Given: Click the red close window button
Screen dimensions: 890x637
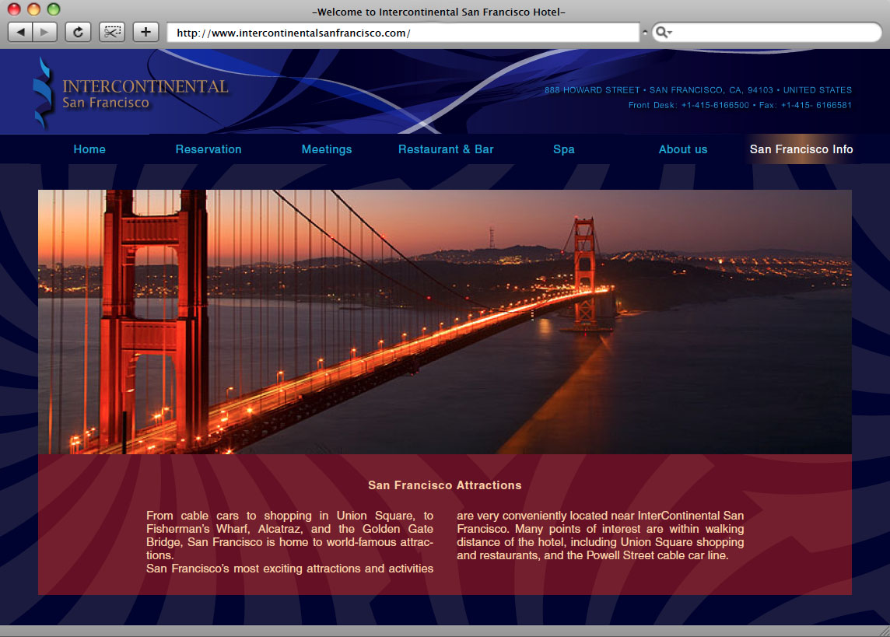Looking at the screenshot, I should pos(14,9).
